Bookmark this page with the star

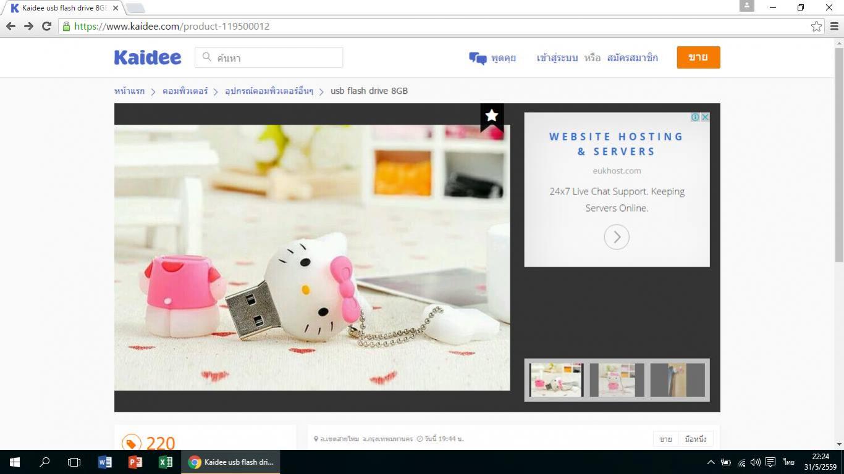816,26
